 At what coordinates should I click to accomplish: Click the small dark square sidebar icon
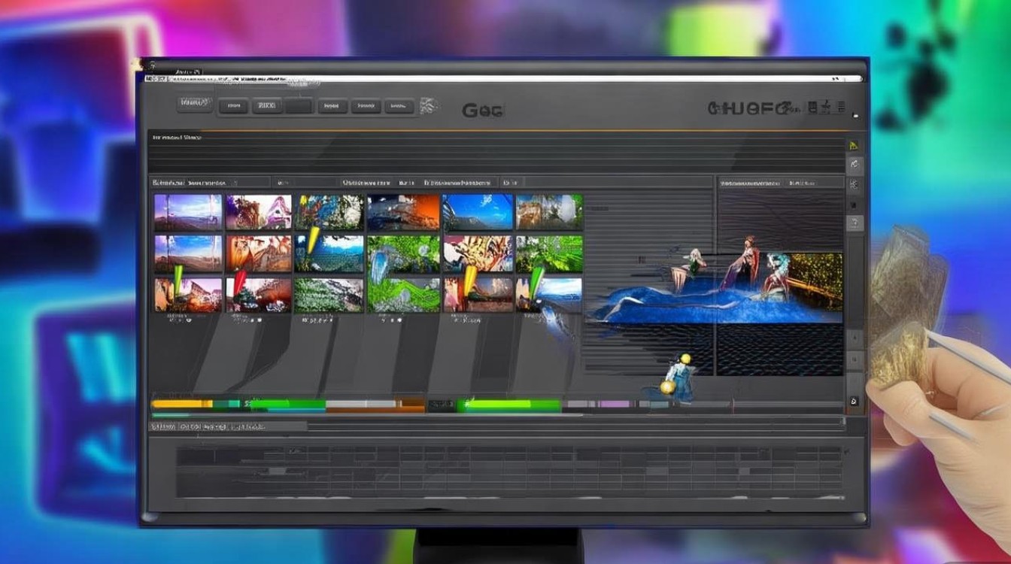click(x=854, y=204)
